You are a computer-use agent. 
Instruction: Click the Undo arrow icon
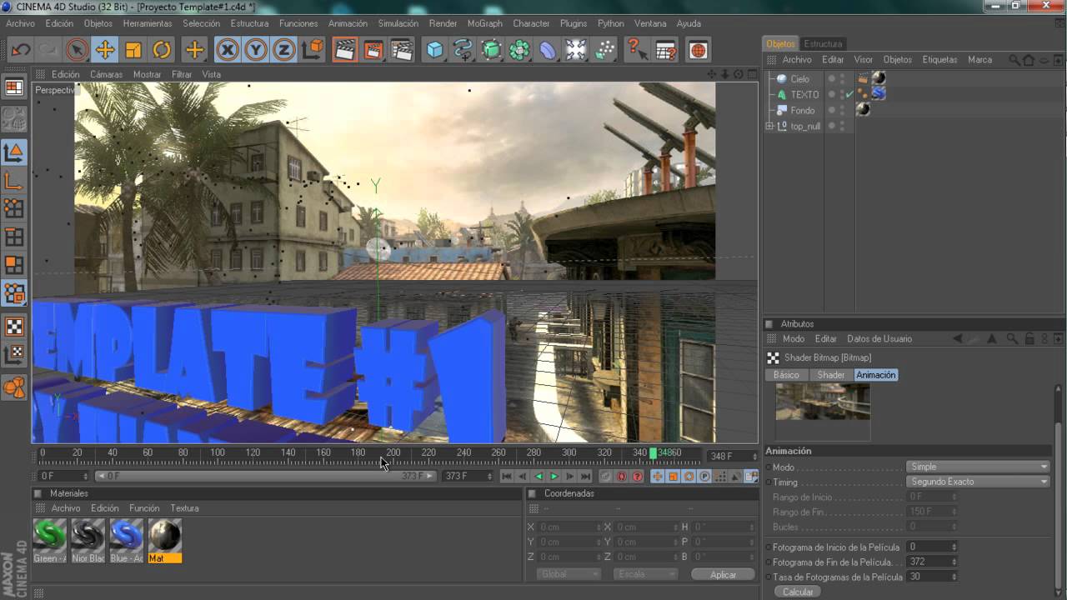point(21,50)
